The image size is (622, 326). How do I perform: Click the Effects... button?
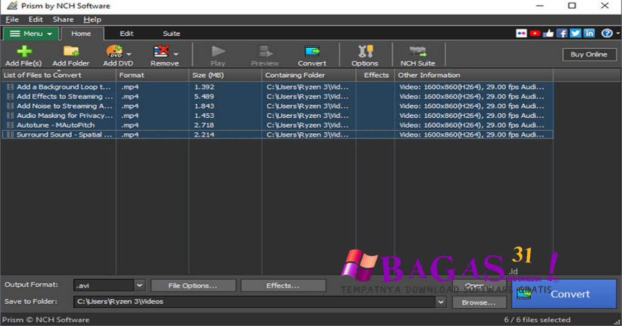(x=283, y=285)
